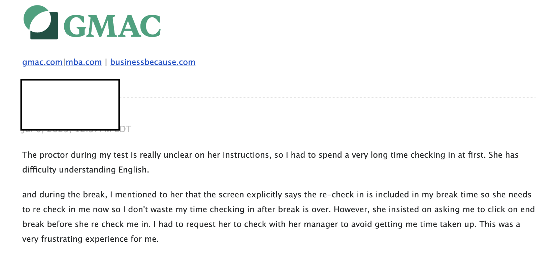Open the mba.com link
Image resolution: width=553 pixels, height=267 pixels.
(x=84, y=62)
